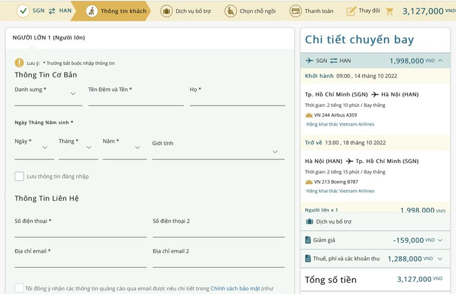Check the Lưu thông tin đăng nhập box
This screenshot has height=294, width=456.
click(19, 177)
